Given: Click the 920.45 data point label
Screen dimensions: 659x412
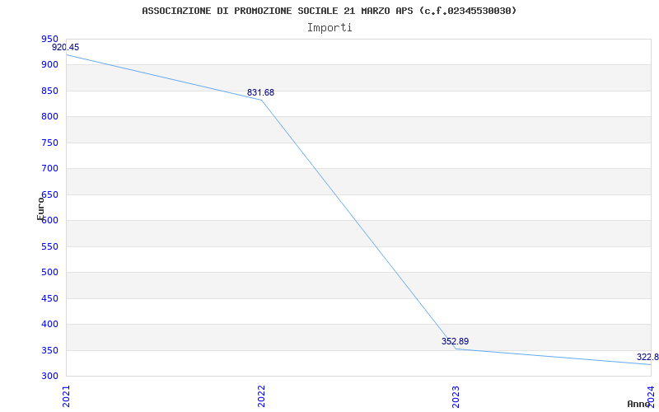Looking at the screenshot, I should (66, 48).
